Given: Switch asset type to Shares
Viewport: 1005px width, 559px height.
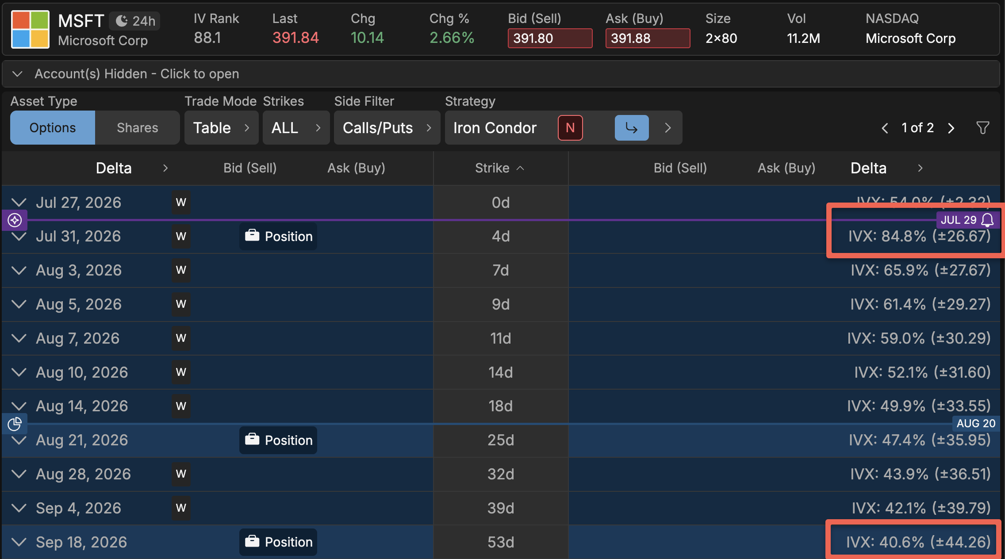Looking at the screenshot, I should 137,127.
